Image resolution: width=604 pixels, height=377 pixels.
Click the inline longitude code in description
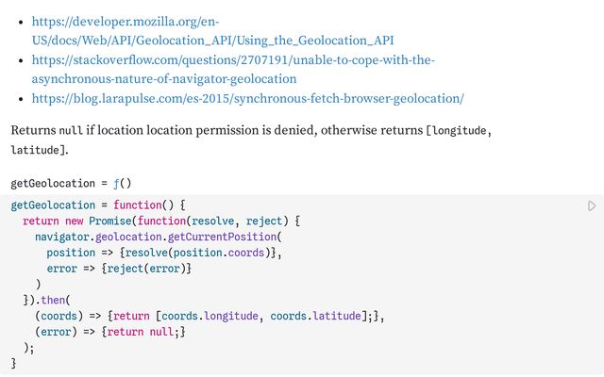click(458, 130)
